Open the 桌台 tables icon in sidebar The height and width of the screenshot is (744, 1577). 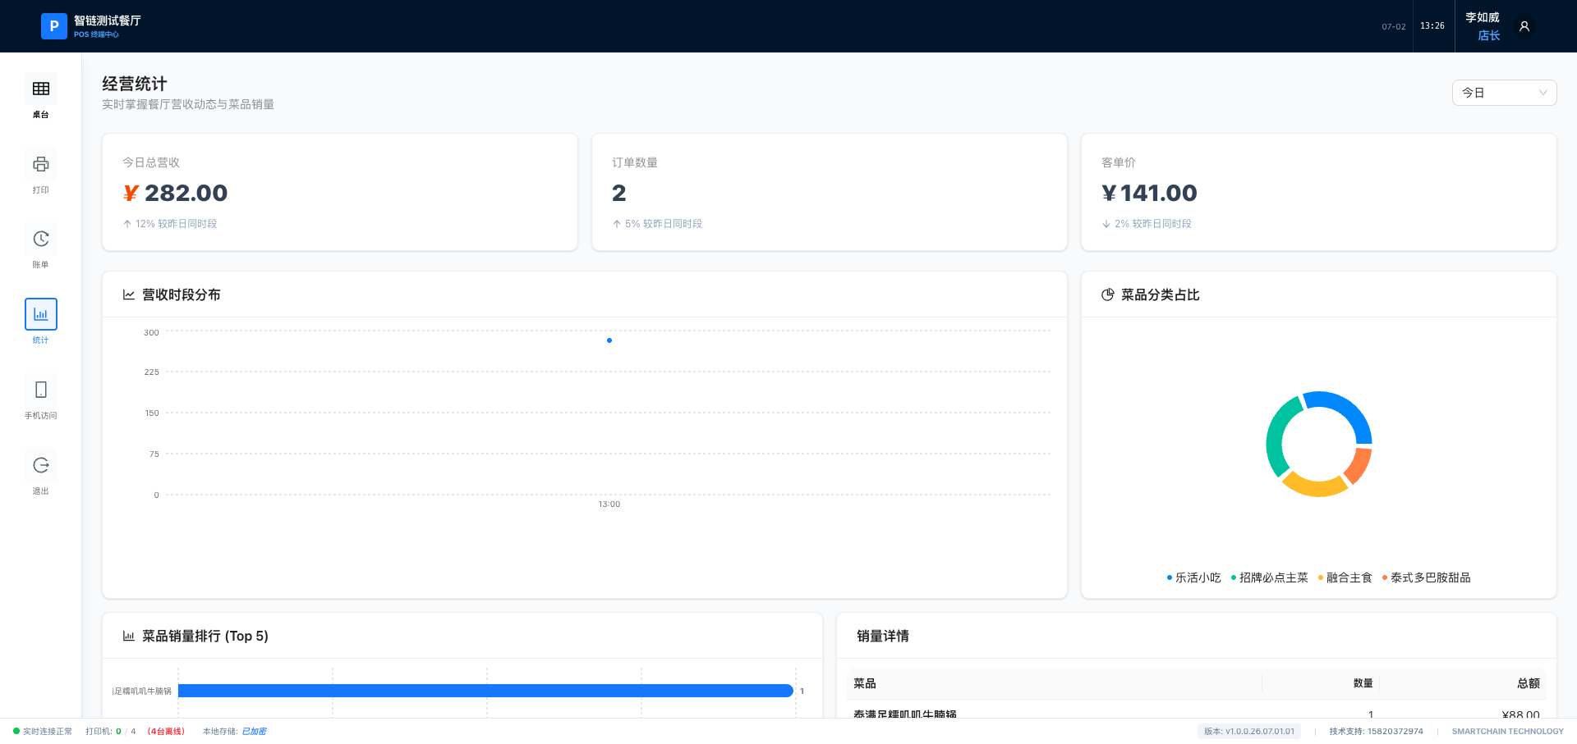[41, 89]
